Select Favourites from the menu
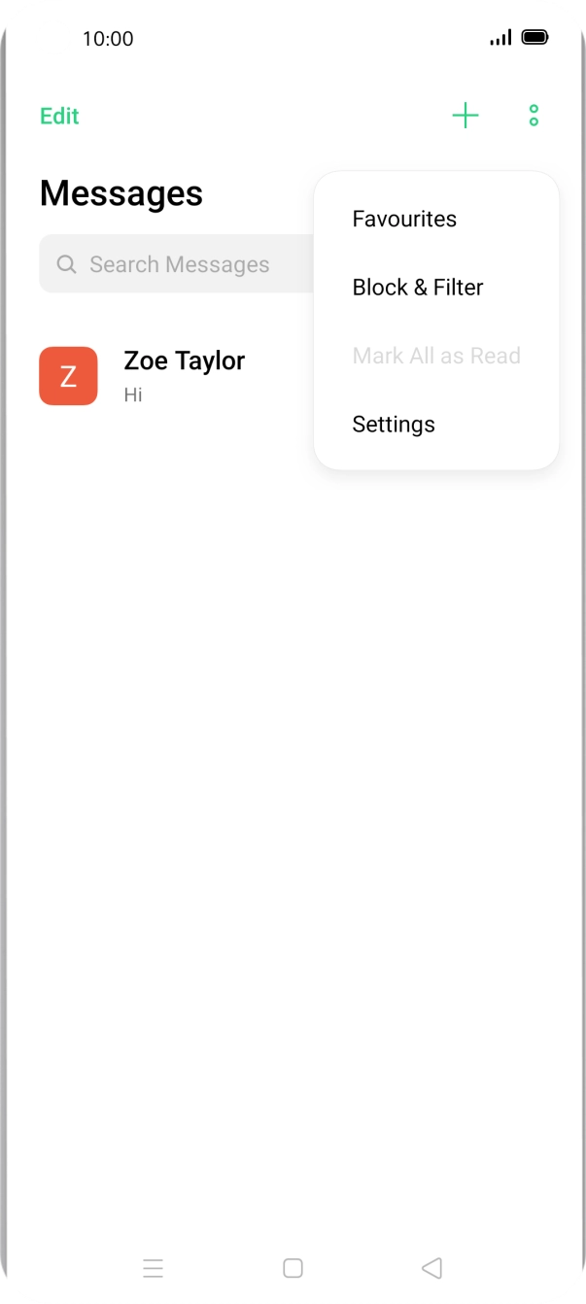 403,219
